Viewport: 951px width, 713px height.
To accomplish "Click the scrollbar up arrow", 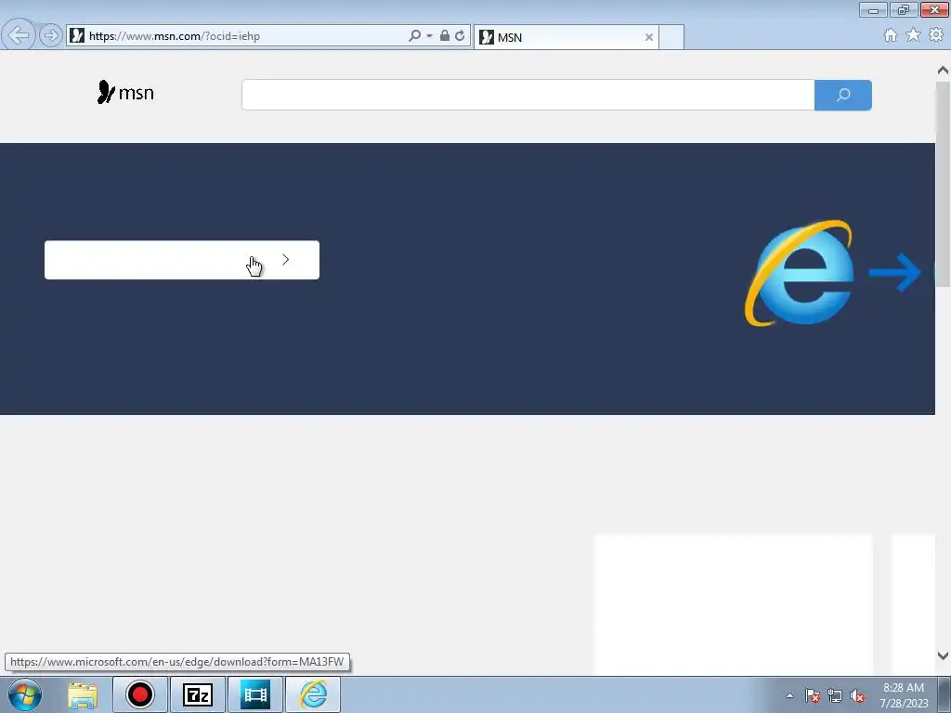I will coord(943,71).
